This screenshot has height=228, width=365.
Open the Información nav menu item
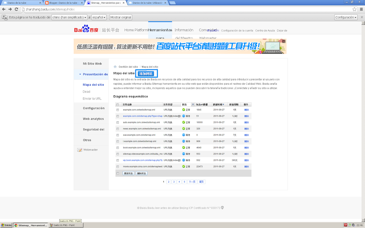point(184,30)
